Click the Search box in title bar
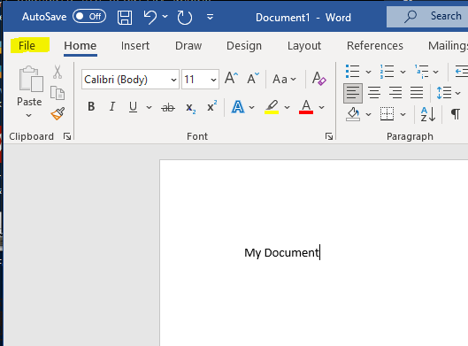Viewport: 468px width, 346px height. pos(427,17)
